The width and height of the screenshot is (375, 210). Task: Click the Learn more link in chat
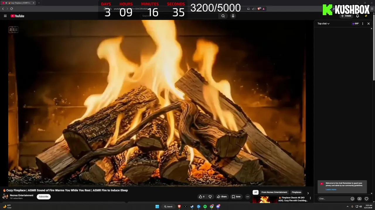point(331,190)
